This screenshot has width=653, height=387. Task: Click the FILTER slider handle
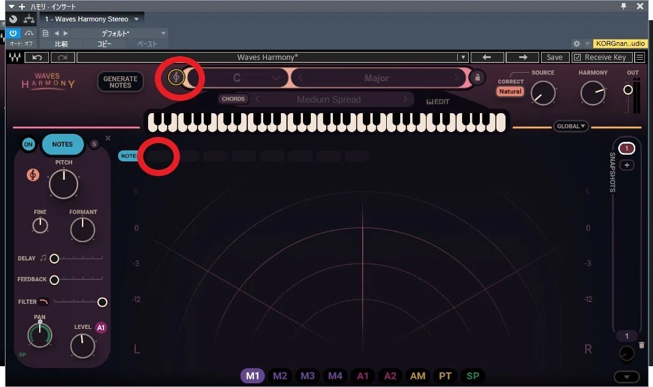[x=102, y=302]
